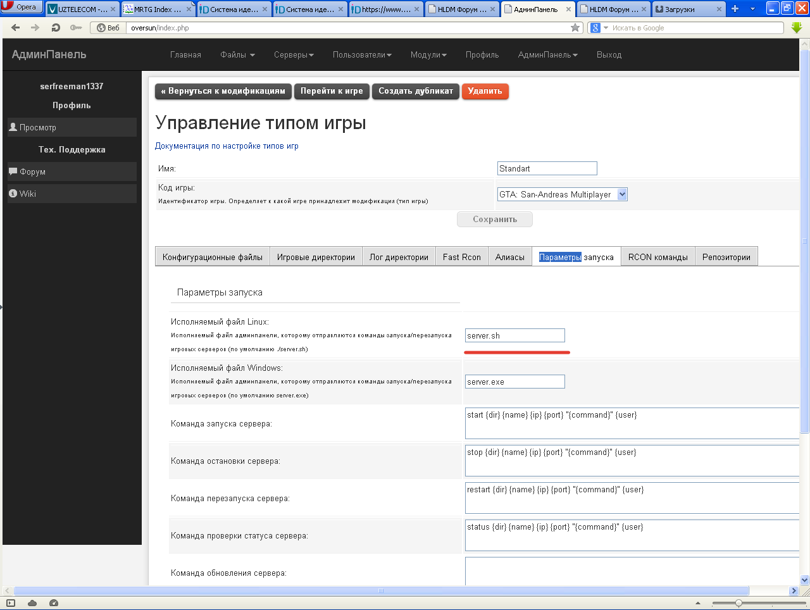Image resolution: width=810 pixels, height=610 pixels.
Task: Close the MRTG Index tab
Action: pyautogui.click(x=189, y=9)
